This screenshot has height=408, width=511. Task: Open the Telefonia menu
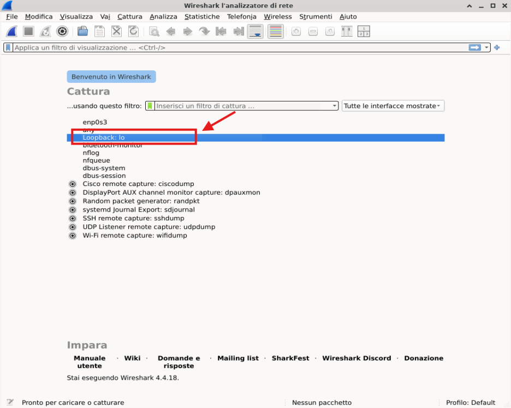coord(241,16)
